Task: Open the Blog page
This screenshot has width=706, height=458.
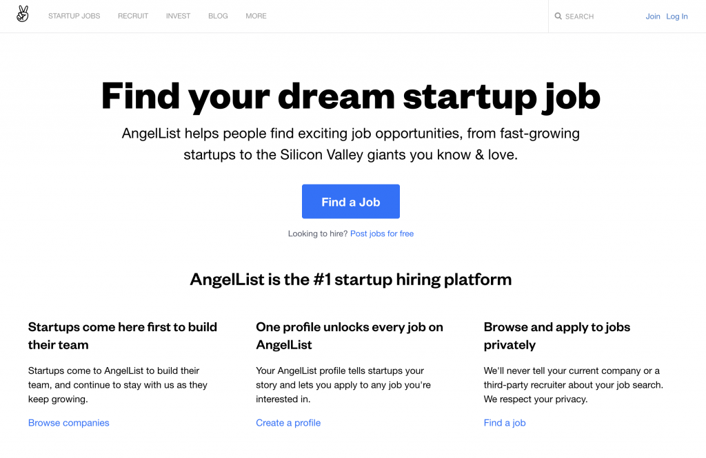Action: click(218, 17)
